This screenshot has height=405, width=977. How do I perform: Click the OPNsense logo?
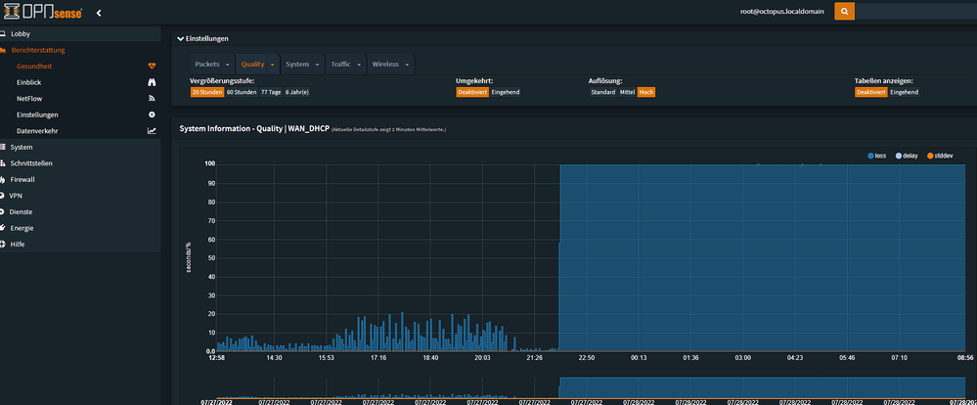coord(43,13)
